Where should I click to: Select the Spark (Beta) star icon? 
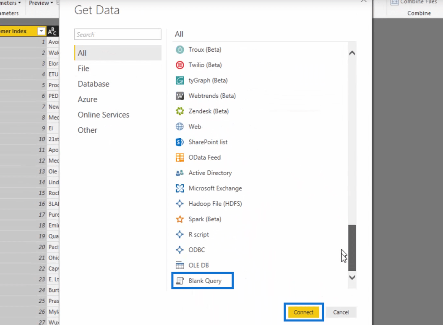(180, 219)
